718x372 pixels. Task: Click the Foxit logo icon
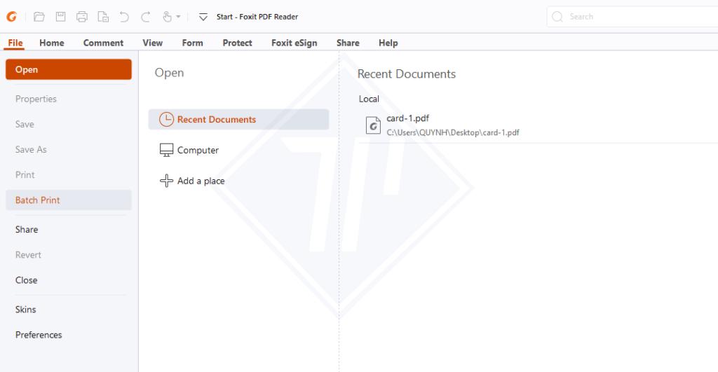11,16
